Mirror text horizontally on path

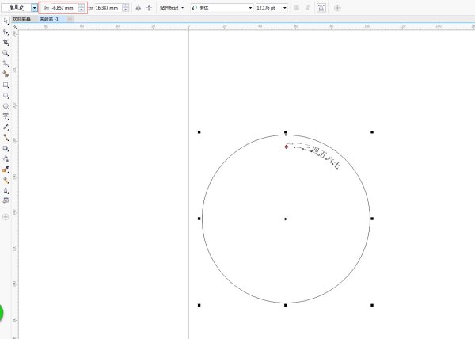(x=138, y=8)
